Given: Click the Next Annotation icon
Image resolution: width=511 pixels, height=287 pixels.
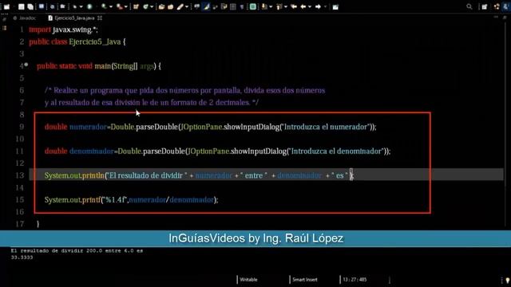Looking at the screenshot, I should click(x=264, y=6).
